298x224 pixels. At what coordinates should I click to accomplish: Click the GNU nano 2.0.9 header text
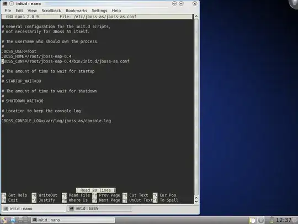coord(22,17)
